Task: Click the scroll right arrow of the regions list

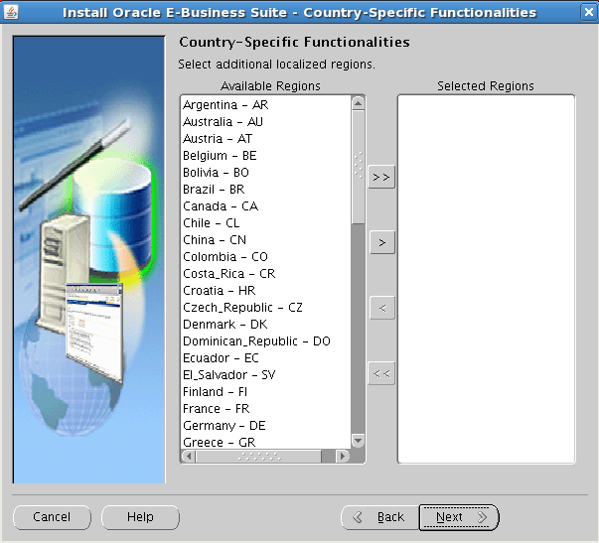Action: (x=343, y=456)
